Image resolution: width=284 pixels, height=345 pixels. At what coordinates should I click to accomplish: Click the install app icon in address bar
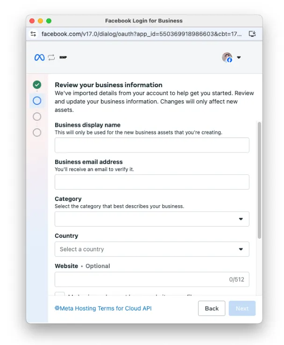pos(252,34)
